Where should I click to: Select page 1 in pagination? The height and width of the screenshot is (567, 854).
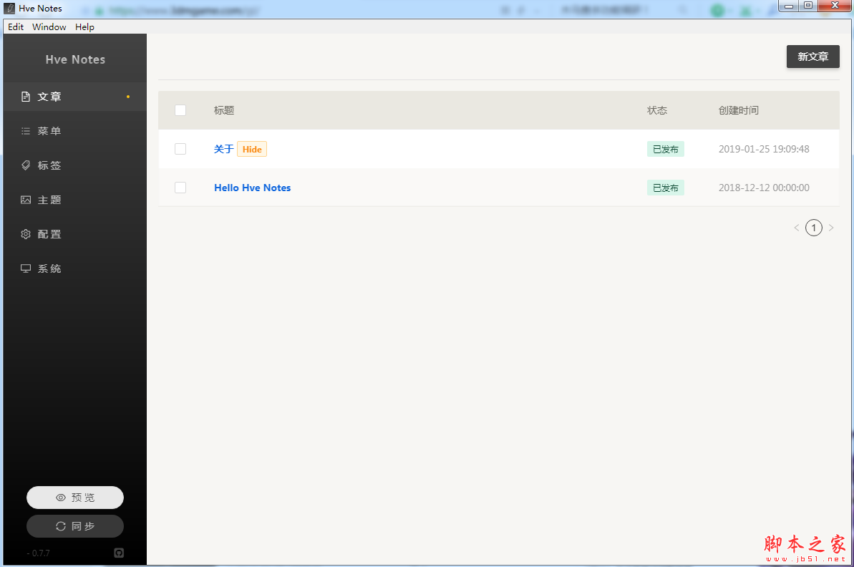pyautogui.click(x=814, y=228)
